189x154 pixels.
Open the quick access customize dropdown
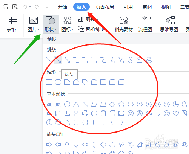coord(47,7)
